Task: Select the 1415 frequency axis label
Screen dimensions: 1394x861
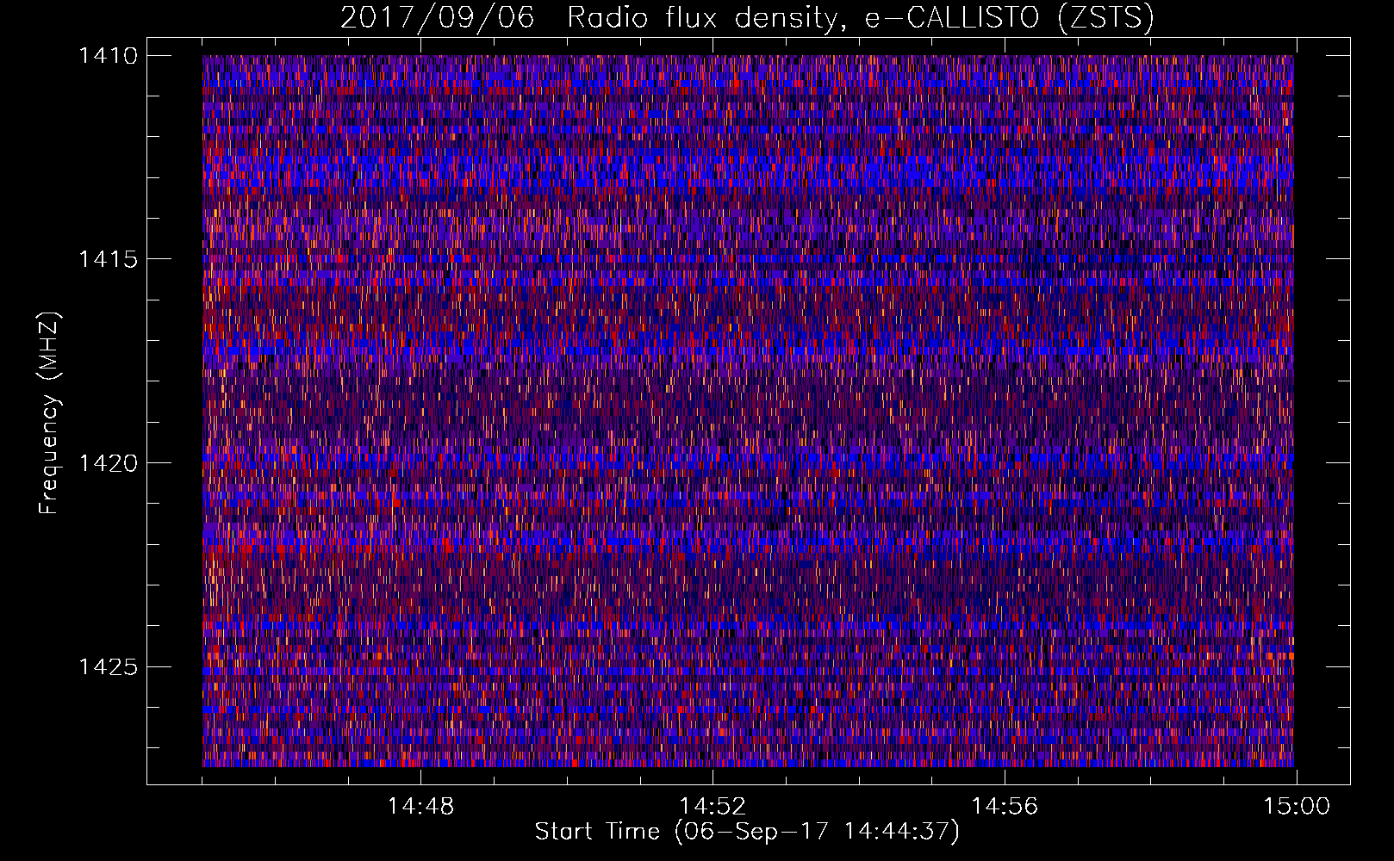Action: pos(108,259)
